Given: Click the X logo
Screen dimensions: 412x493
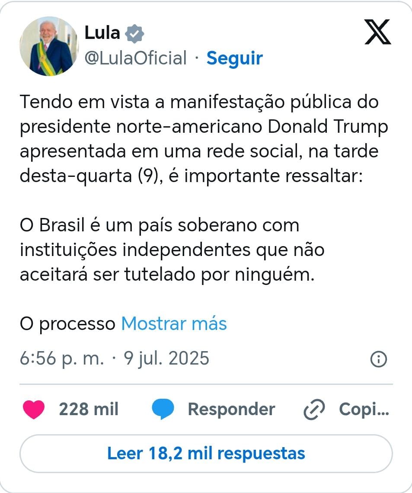Looking at the screenshot, I should tap(377, 32).
